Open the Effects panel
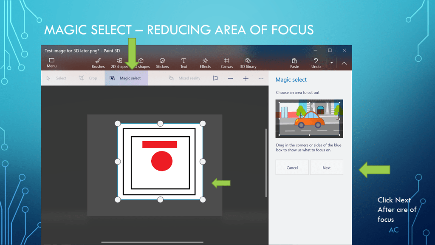Viewport: 435px width, 245px height. pos(205,63)
